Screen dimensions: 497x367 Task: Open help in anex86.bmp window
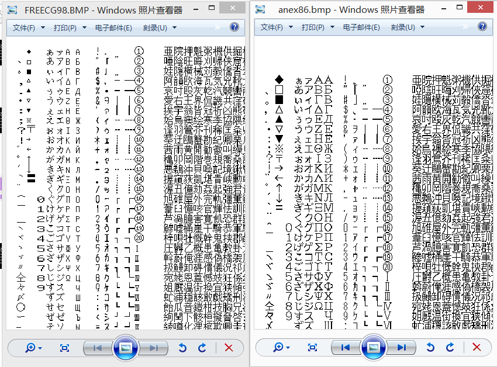pyautogui.click(x=482, y=26)
